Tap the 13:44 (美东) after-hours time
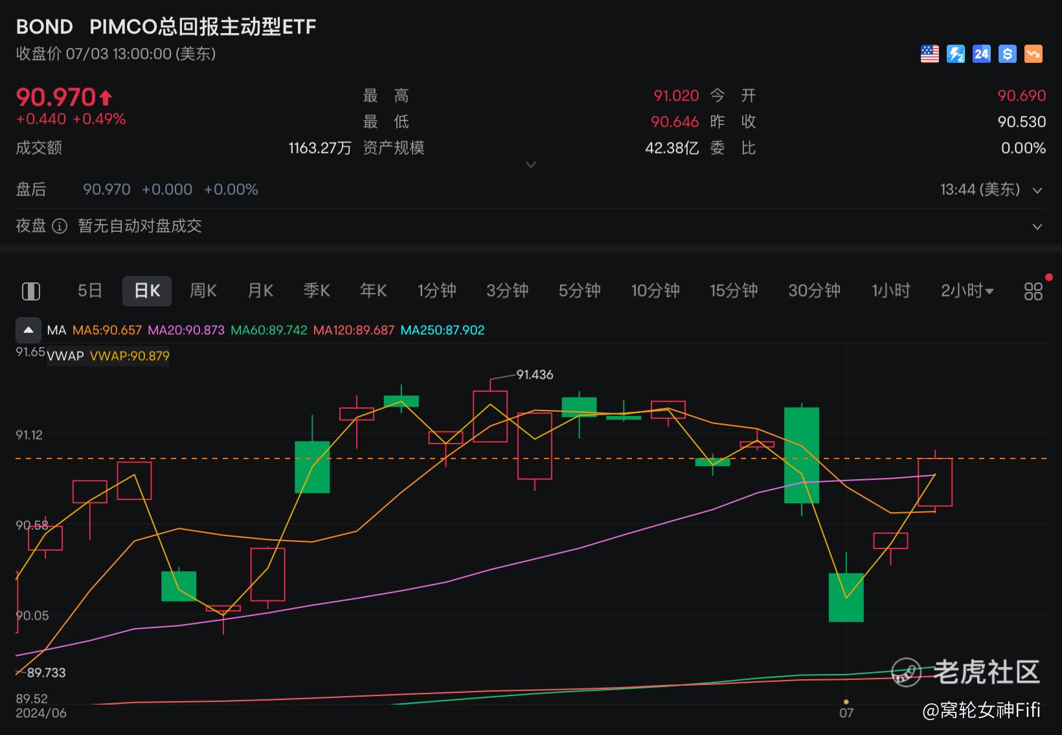This screenshot has width=1062, height=735. coord(980,190)
